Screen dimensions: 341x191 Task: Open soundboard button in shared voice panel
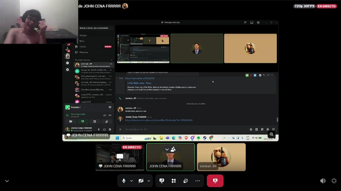click(106, 121)
